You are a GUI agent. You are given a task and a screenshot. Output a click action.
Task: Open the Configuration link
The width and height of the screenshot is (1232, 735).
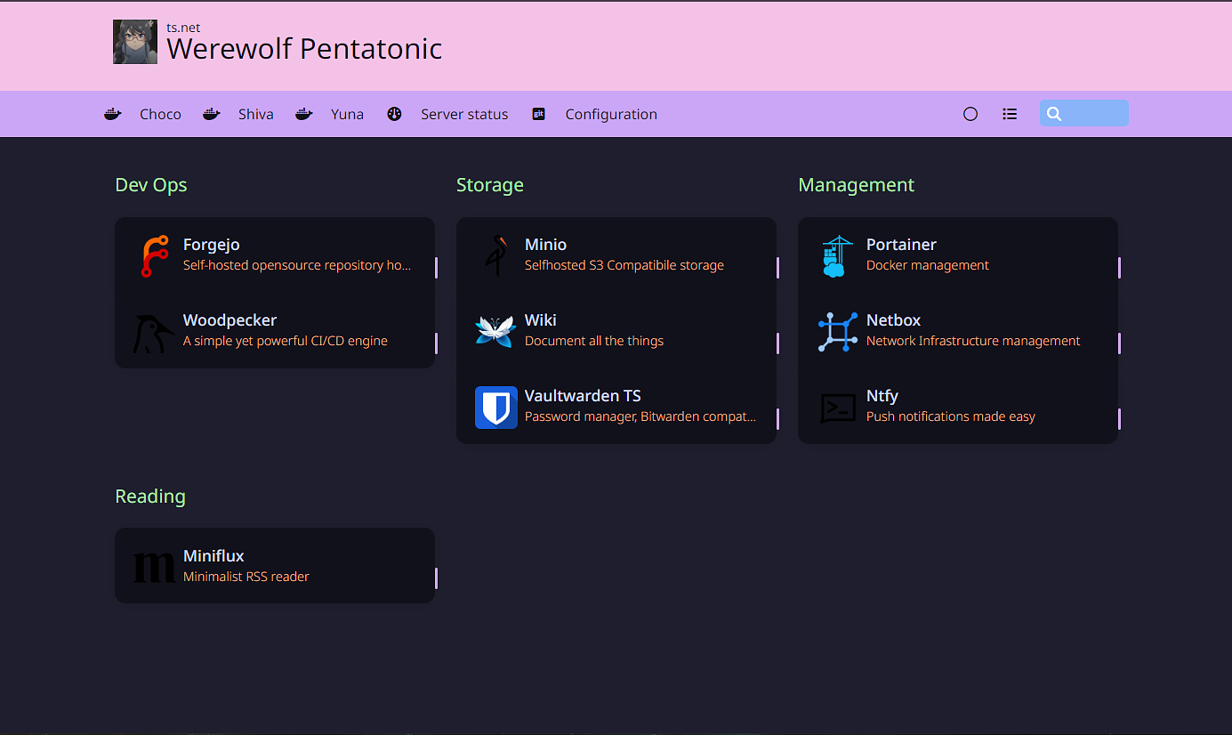[x=611, y=114]
